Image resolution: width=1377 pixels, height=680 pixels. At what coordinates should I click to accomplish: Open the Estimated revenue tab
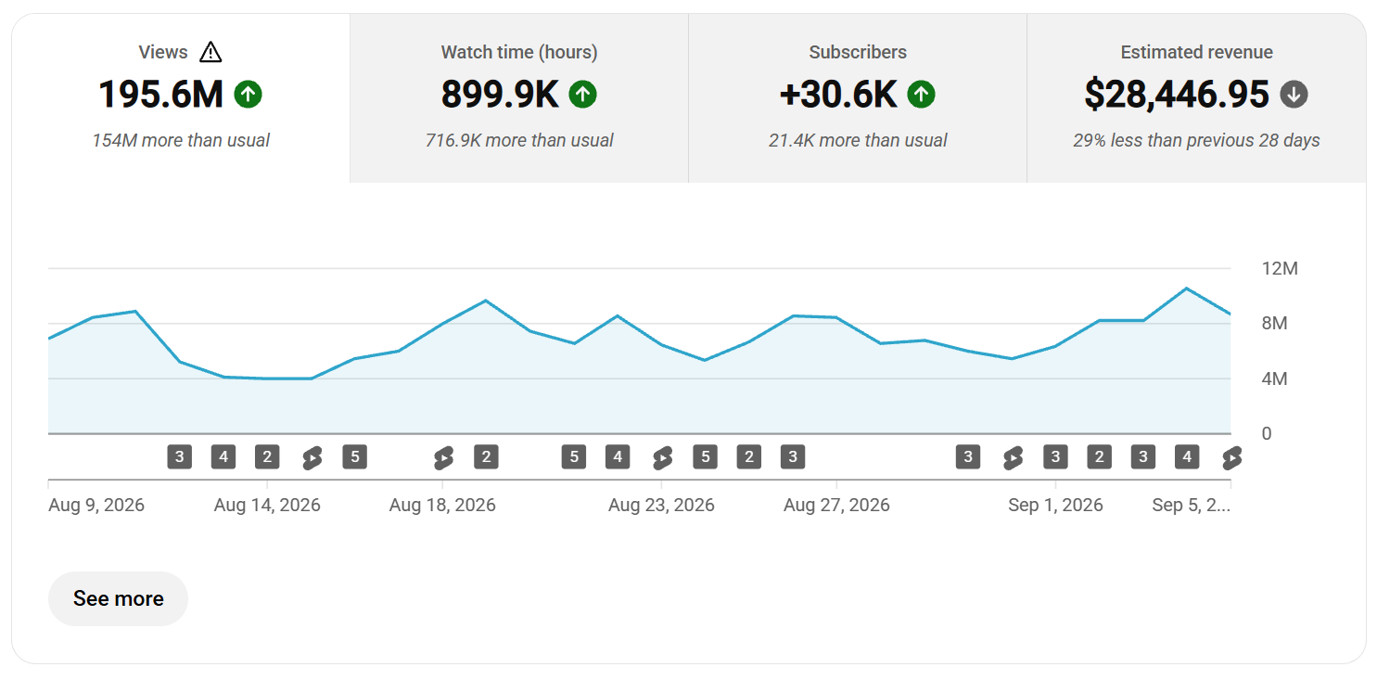[x=1196, y=98]
